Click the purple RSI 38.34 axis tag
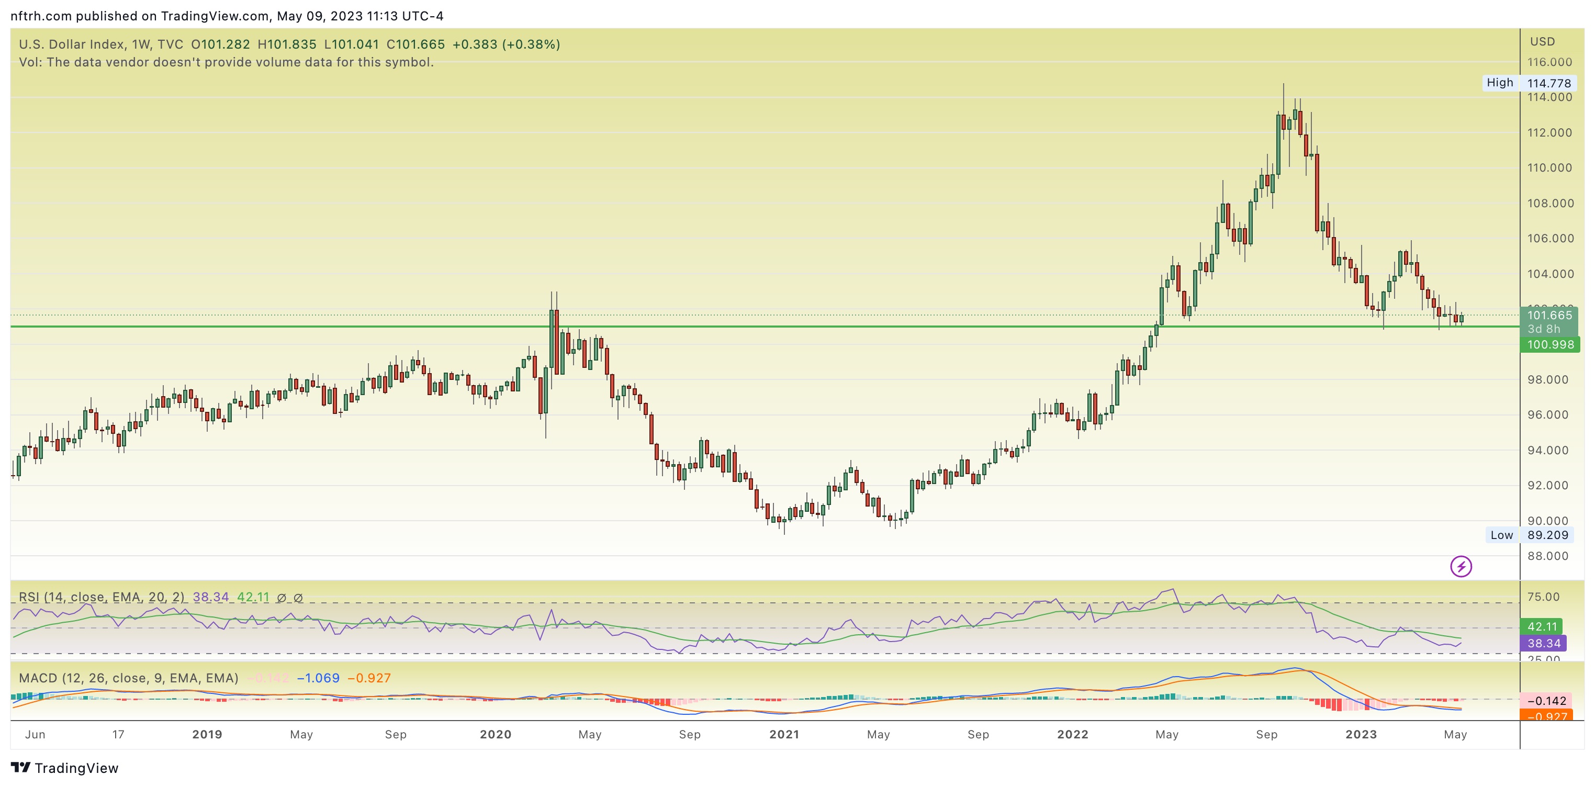 click(x=1544, y=644)
